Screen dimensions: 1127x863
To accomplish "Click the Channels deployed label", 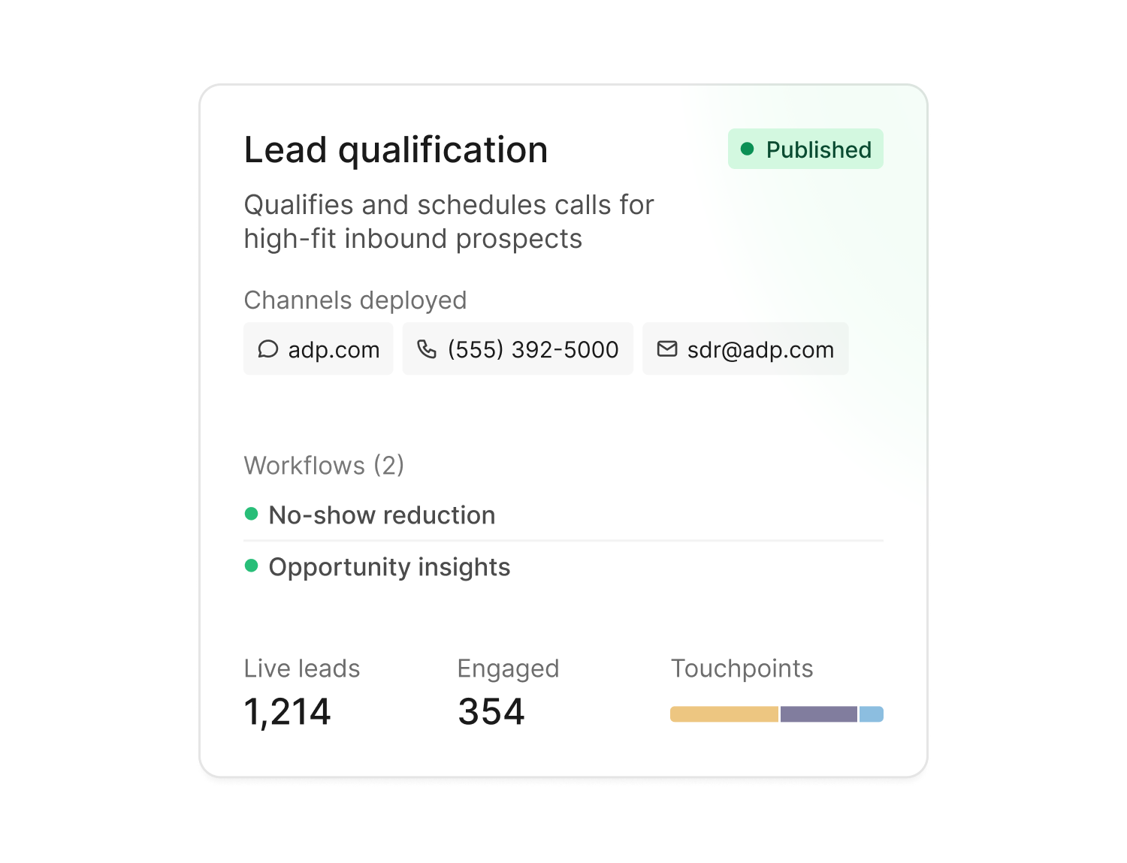I will click(355, 300).
